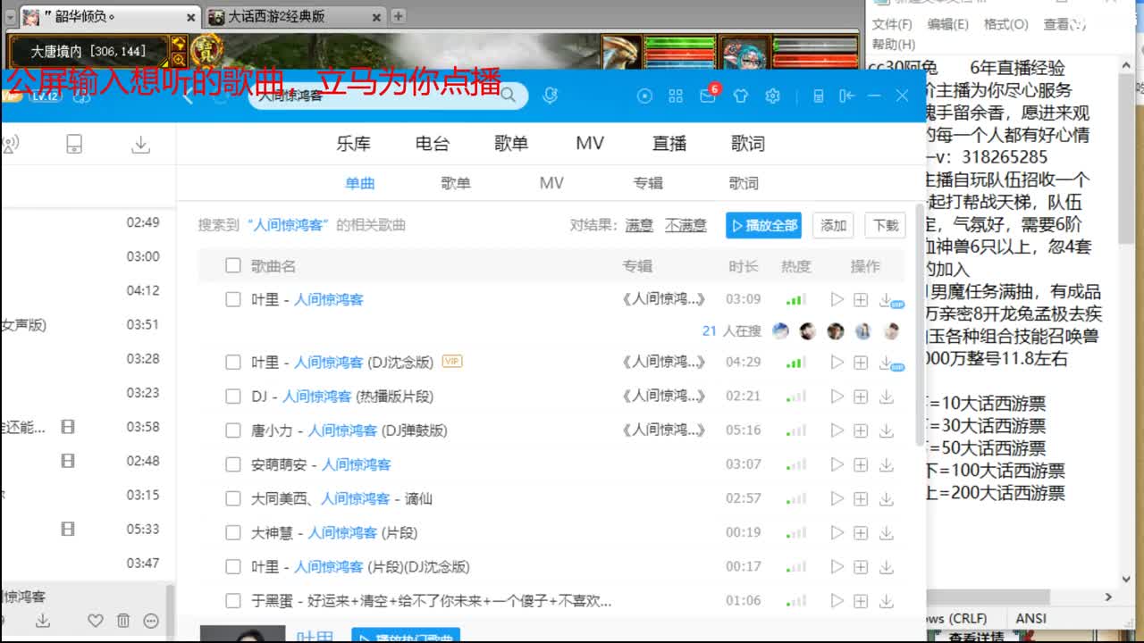Check the box for 叶里 - 人间惊鸿客 03:09
This screenshot has height=643, width=1144.
coord(233,300)
